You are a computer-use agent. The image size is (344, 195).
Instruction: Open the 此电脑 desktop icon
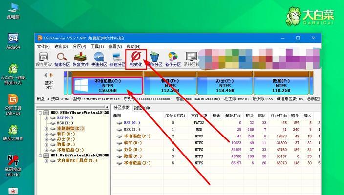tap(13, 11)
